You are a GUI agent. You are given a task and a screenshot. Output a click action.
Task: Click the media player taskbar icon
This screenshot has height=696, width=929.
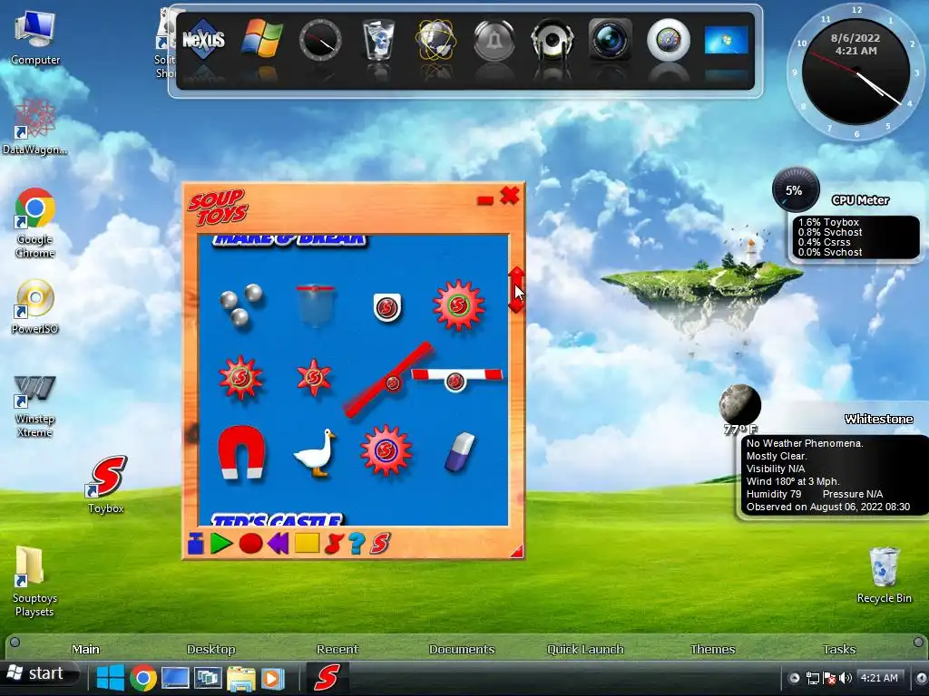272,678
